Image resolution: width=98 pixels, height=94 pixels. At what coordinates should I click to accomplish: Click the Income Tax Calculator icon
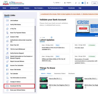tap(7, 65)
